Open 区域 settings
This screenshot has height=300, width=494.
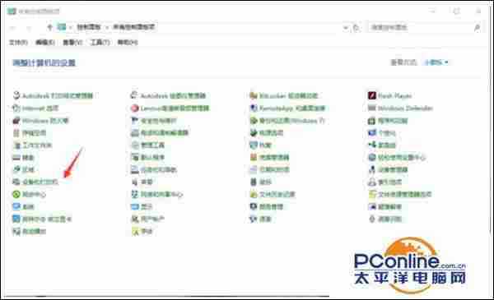click(24, 170)
